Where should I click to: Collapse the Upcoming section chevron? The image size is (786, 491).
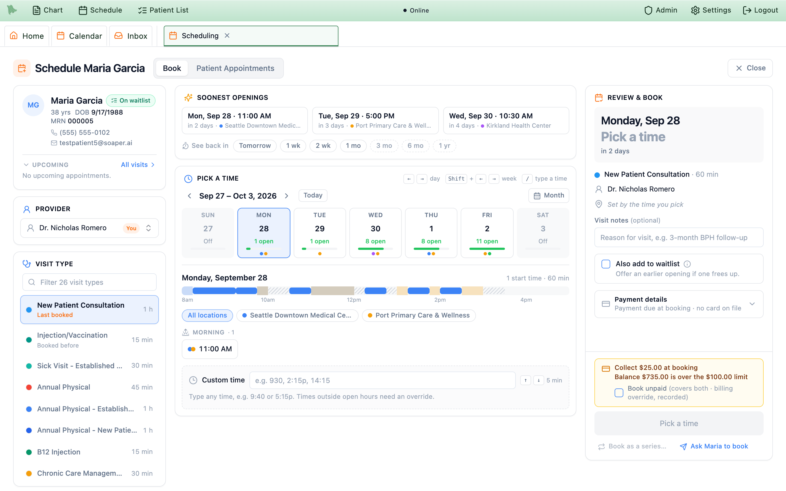point(26,165)
